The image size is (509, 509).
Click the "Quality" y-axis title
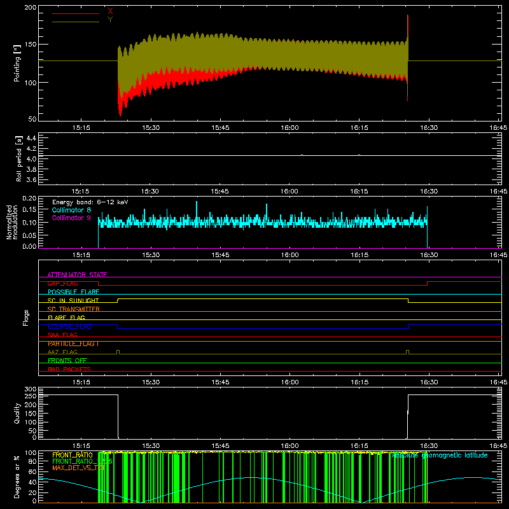[x=17, y=413]
